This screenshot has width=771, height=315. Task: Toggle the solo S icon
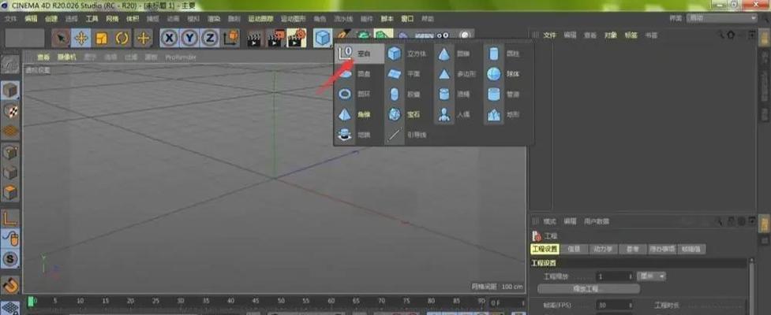tap(10, 258)
